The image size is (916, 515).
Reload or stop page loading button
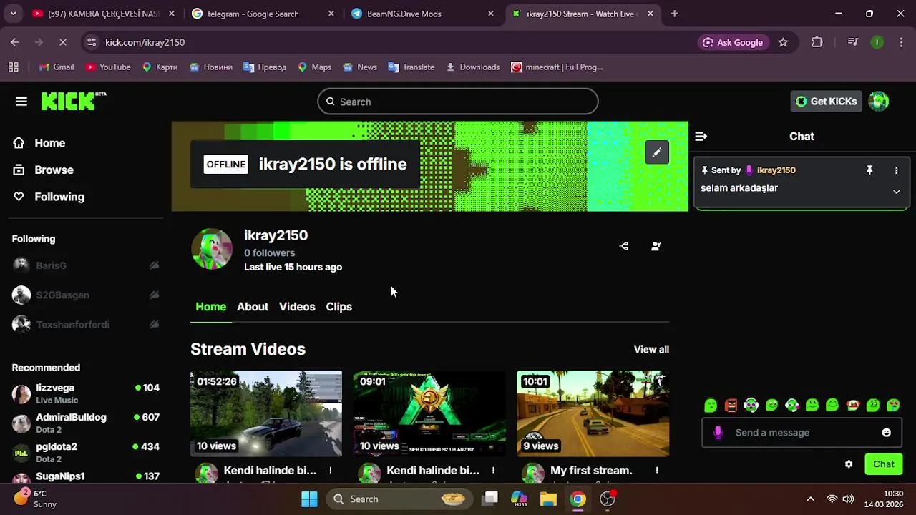62,42
